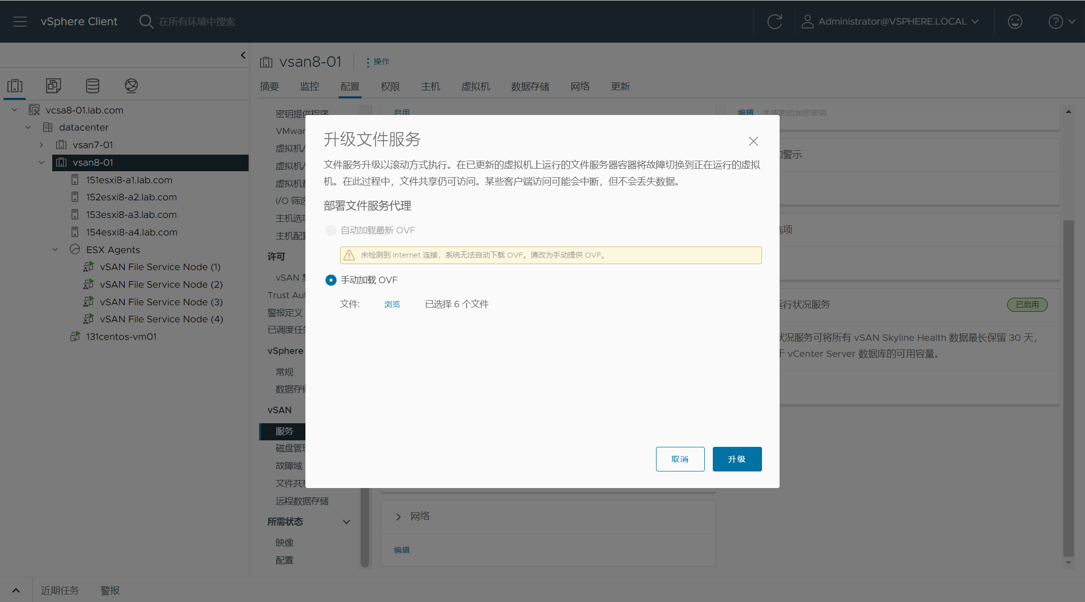Collapse the 所需状态 section chevron
1085x602 pixels.
(x=346, y=522)
